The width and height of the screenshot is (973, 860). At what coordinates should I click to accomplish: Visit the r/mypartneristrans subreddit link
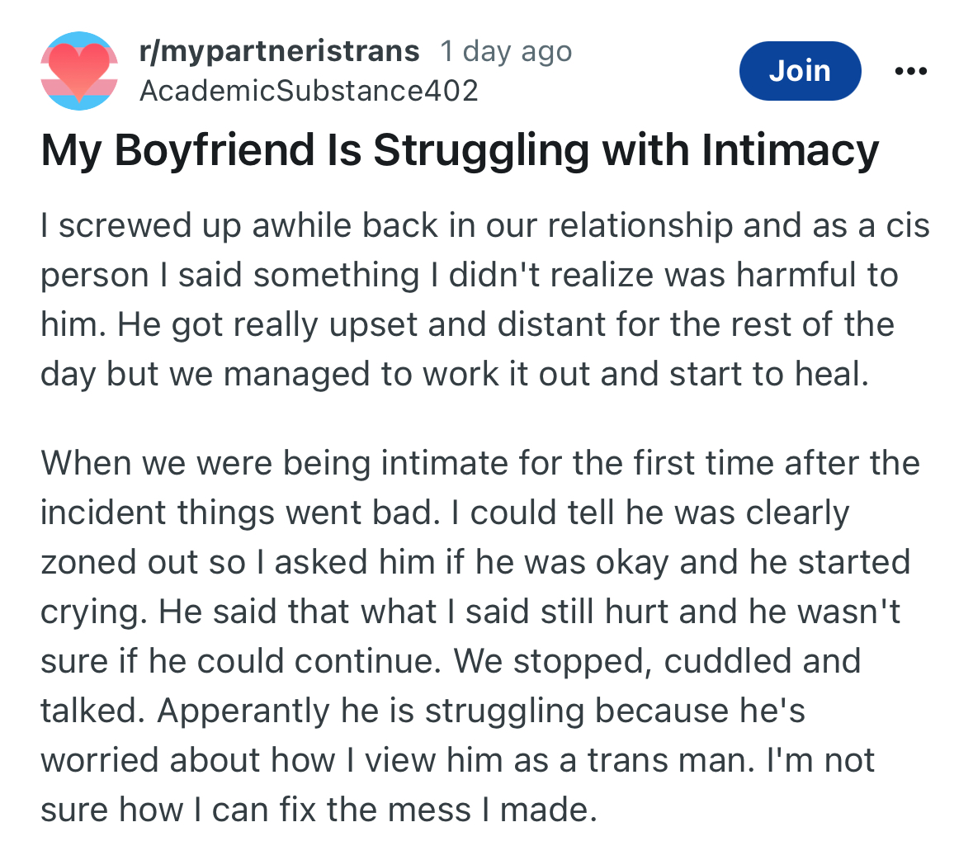(x=279, y=51)
